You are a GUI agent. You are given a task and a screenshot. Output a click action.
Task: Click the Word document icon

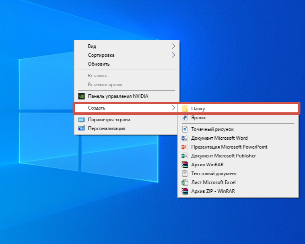click(x=185, y=138)
